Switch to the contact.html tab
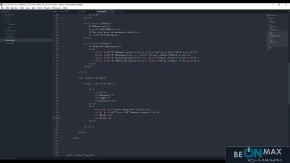 tap(64, 11)
